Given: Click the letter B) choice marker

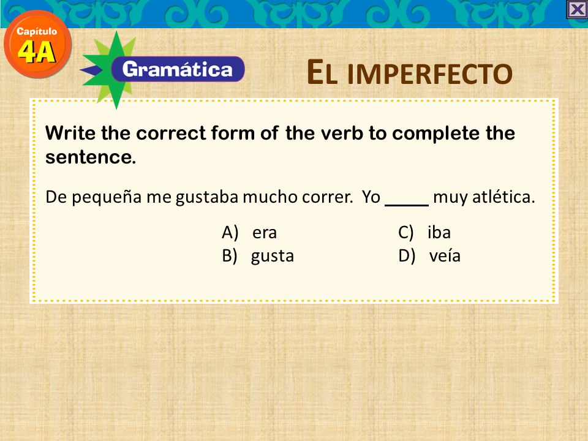Looking at the screenshot, I should 230,256.
